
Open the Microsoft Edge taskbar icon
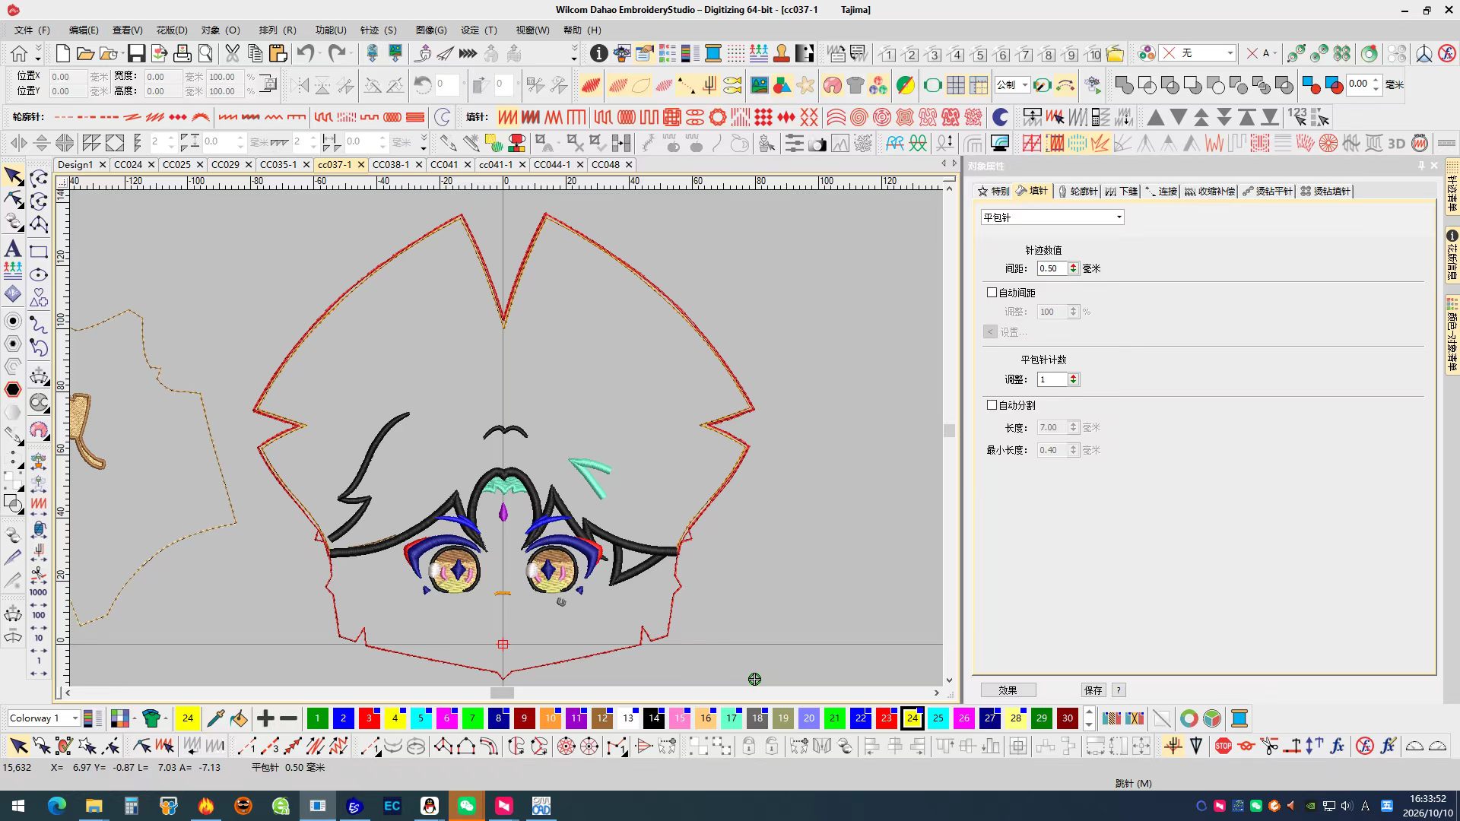point(57,806)
